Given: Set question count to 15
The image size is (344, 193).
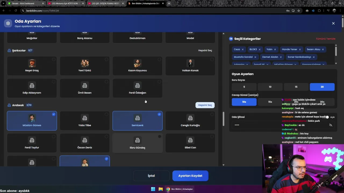Looking at the screenshot, I should (x=296, y=87).
